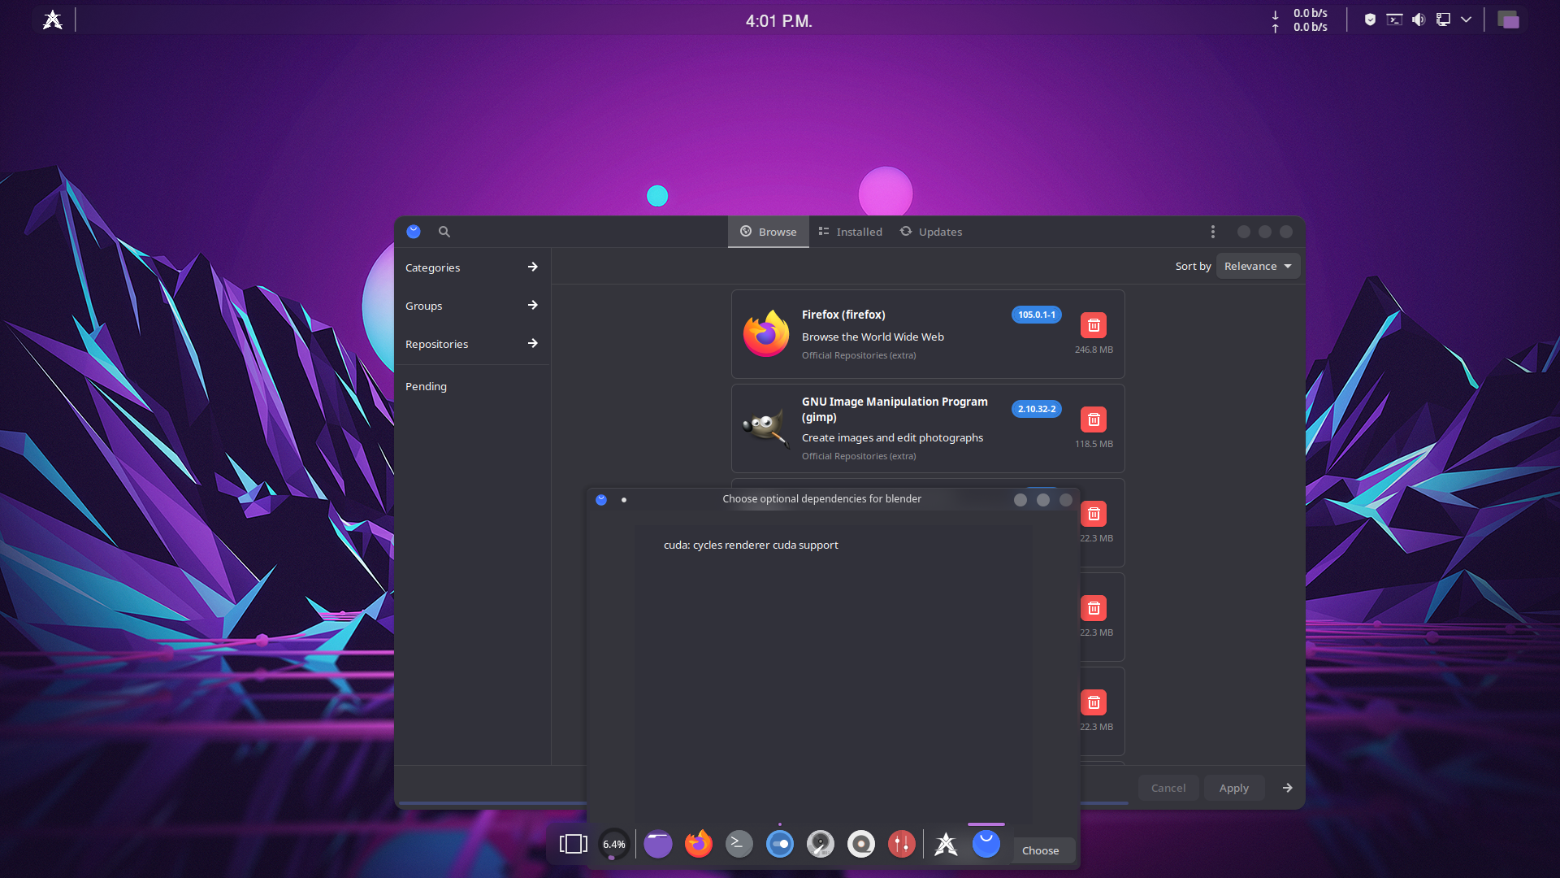Click the Cancel button

(x=1168, y=788)
